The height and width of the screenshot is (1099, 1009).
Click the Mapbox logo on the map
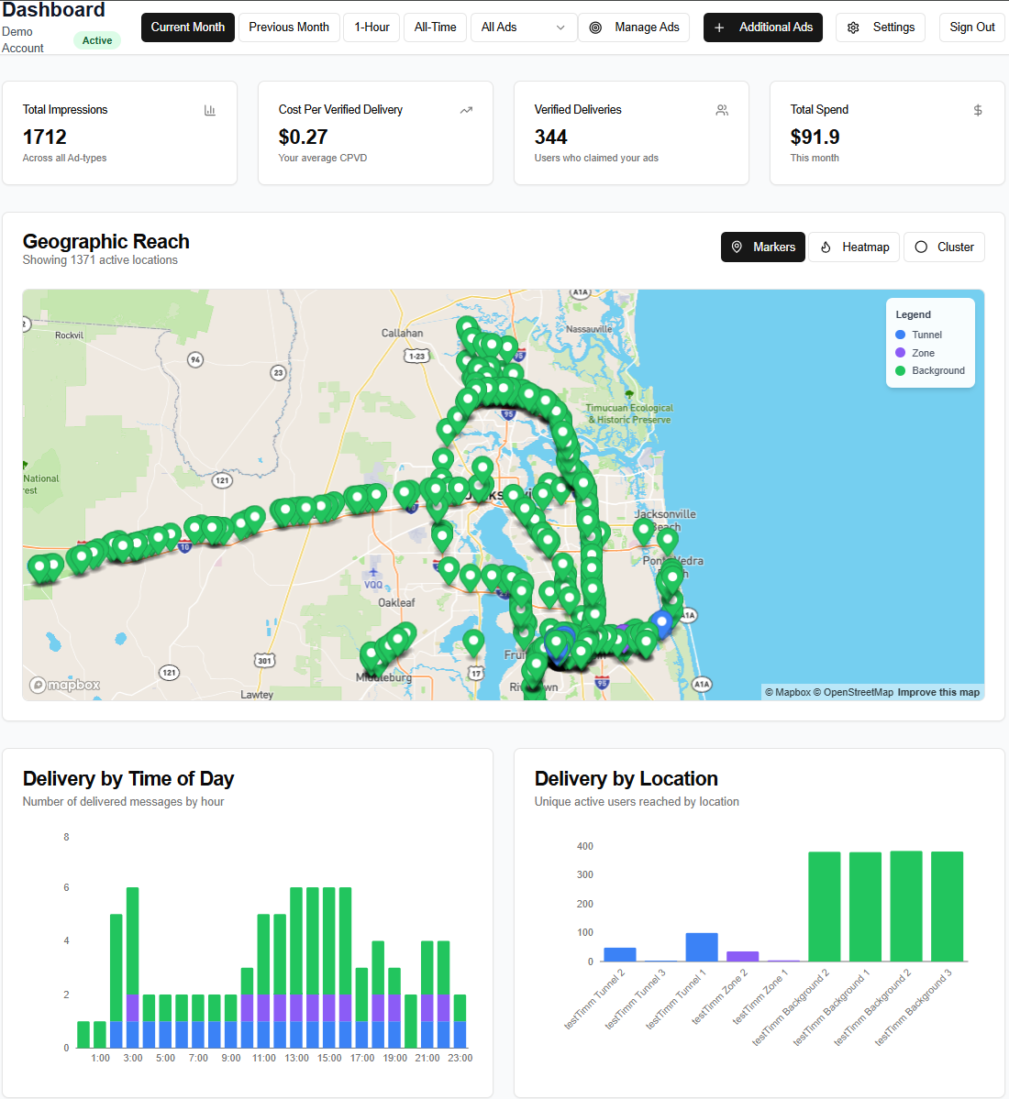[64, 685]
